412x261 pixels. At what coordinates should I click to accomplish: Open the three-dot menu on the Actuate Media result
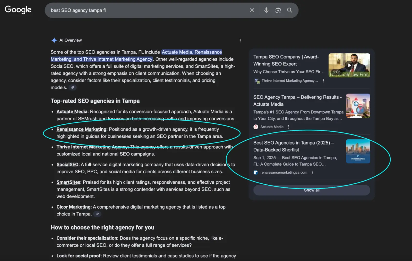coord(288,127)
